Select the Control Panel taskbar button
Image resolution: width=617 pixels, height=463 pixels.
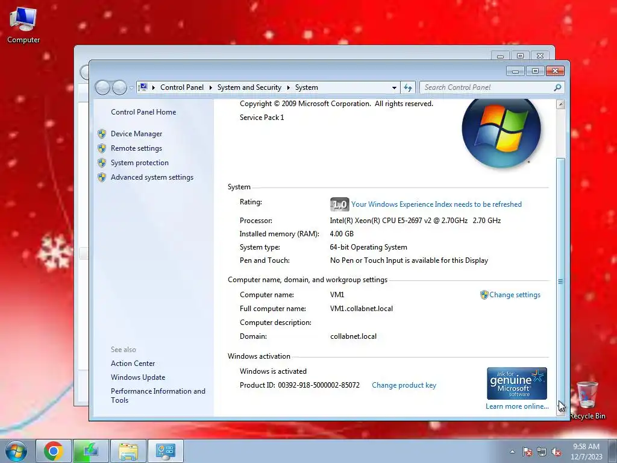click(x=166, y=451)
